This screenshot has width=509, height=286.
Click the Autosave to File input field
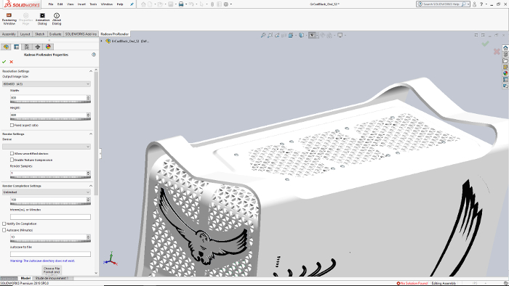tap(50, 254)
